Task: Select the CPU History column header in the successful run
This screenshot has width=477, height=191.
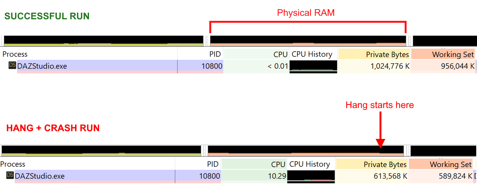Action: point(312,54)
